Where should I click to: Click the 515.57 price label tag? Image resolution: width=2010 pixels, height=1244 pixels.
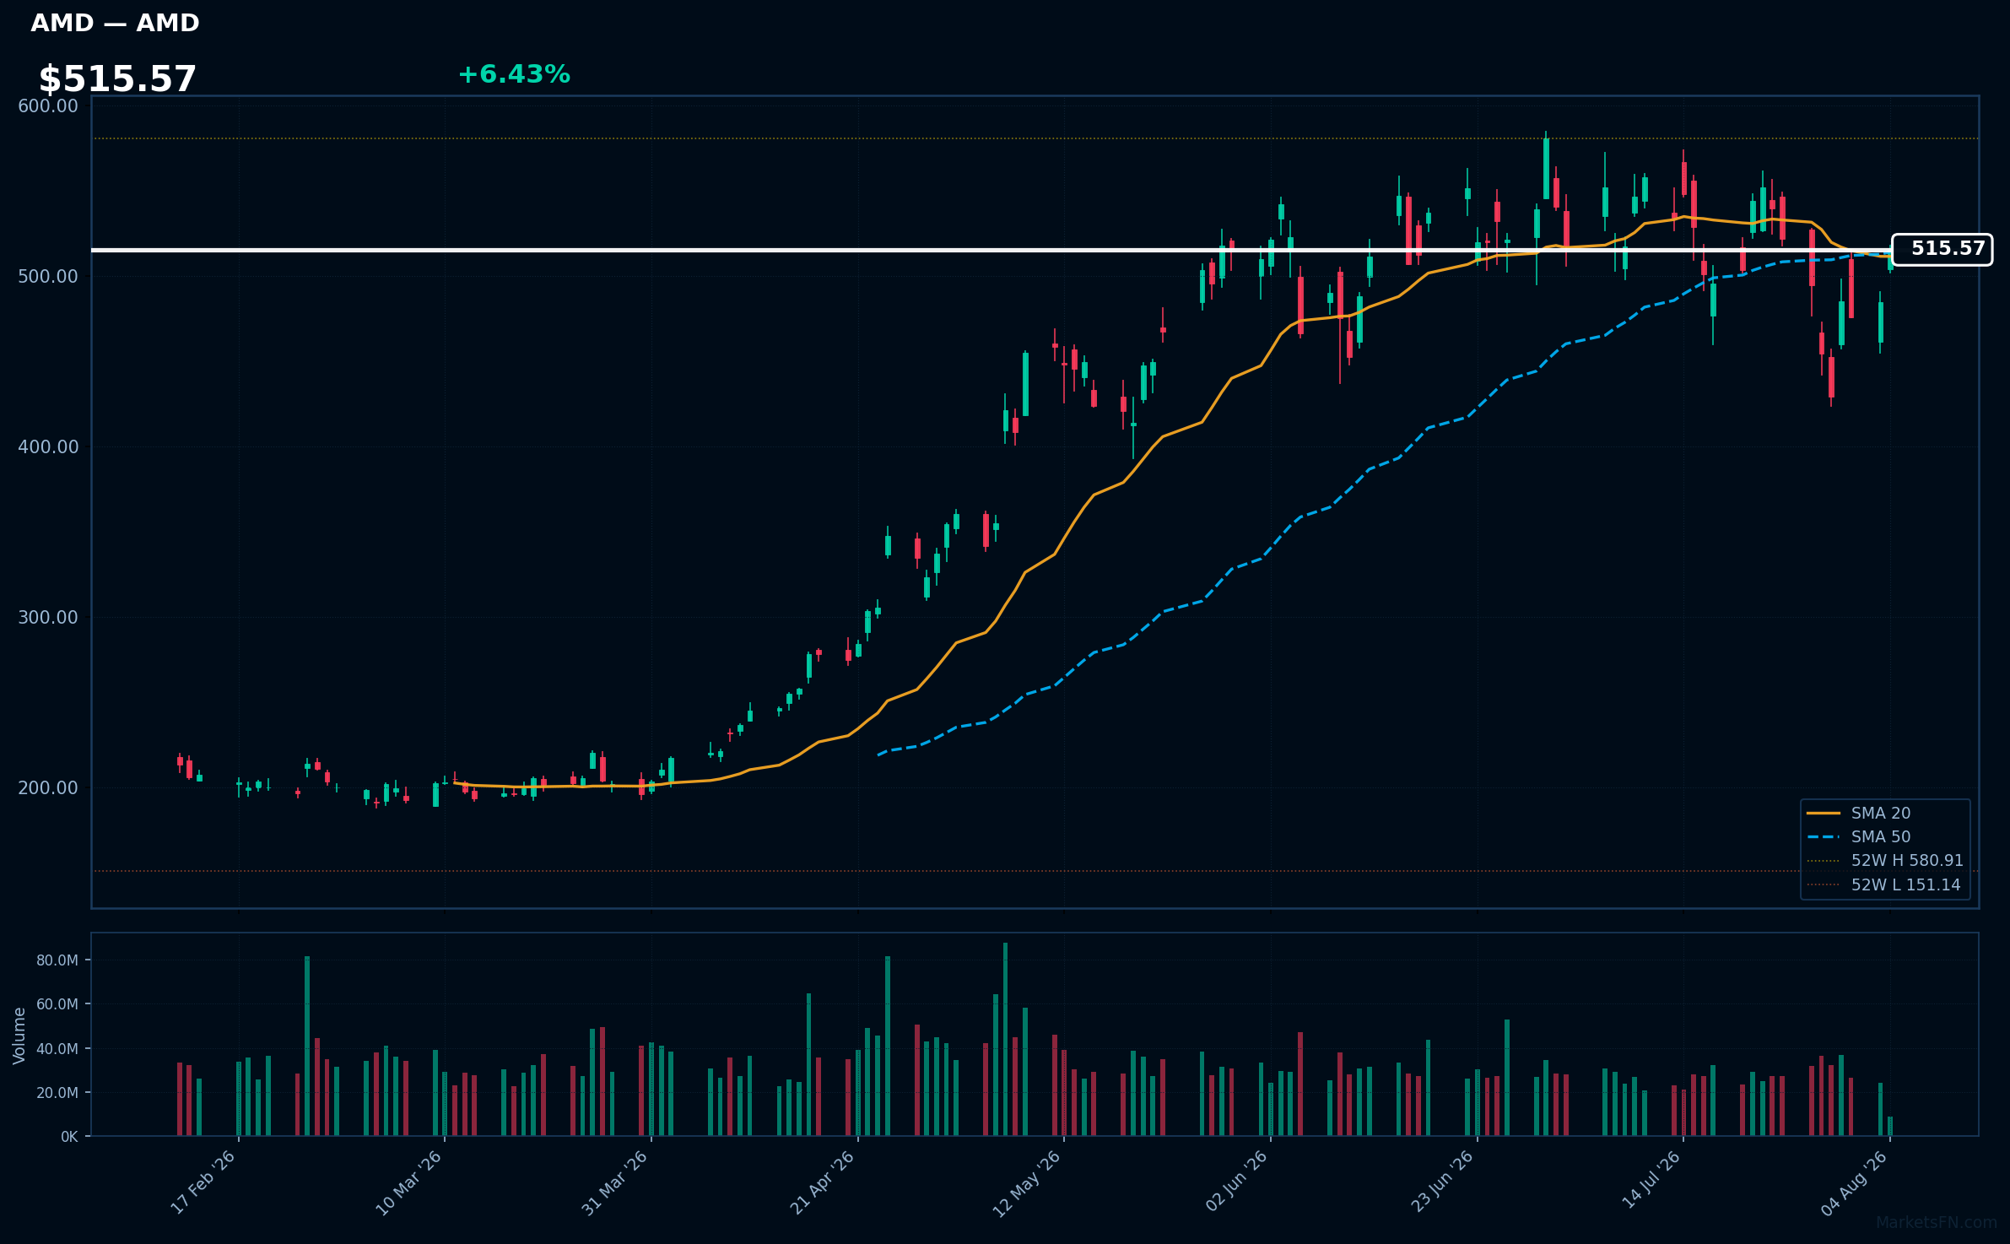click(x=1942, y=249)
